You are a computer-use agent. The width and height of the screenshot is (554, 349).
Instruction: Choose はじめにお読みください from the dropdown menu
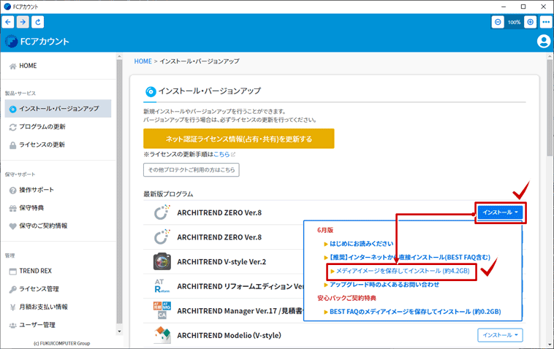[361, 243]
